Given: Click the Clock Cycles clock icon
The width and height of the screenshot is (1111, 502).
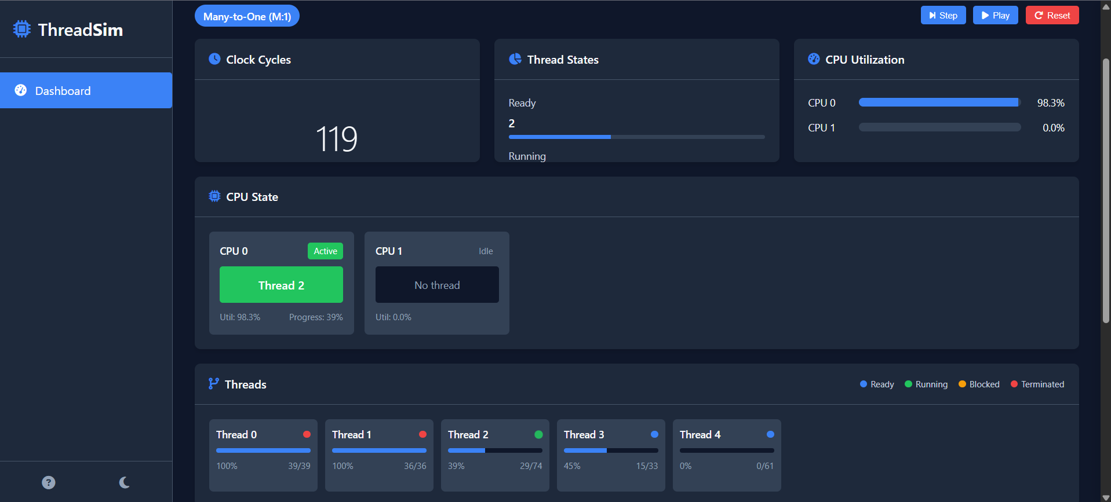Looking at the screenshot, I should pos(214,59).
